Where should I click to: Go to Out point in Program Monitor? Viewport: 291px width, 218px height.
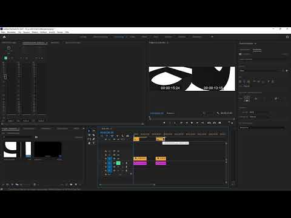tap(202, 123)
